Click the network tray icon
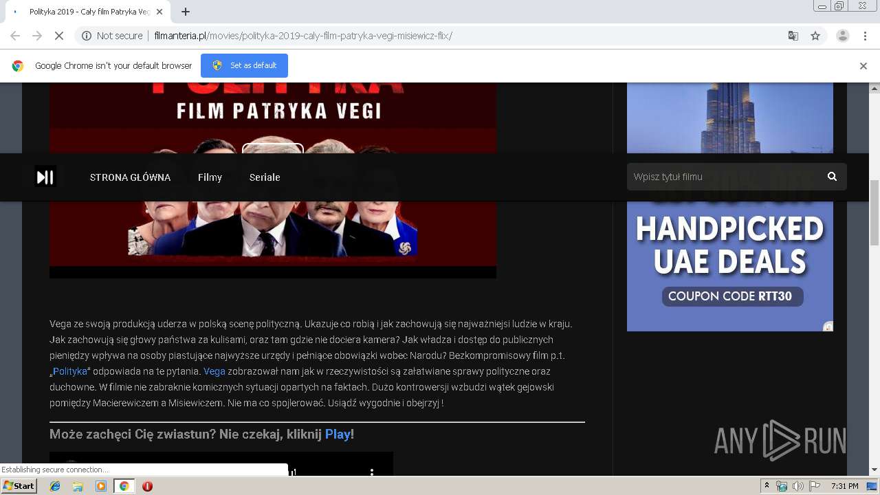The width and height of the screenshot is (880, 495). coord(782,486)
